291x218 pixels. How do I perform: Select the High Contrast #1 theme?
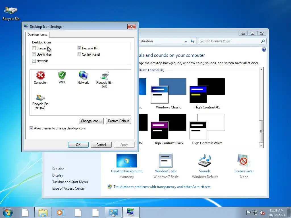coord(207,93)
